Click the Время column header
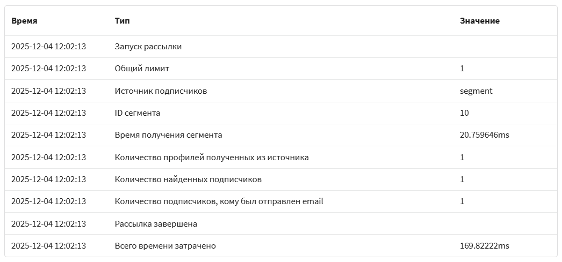The image size is (562, 262). pyautogui.click(x=24, y=21)
